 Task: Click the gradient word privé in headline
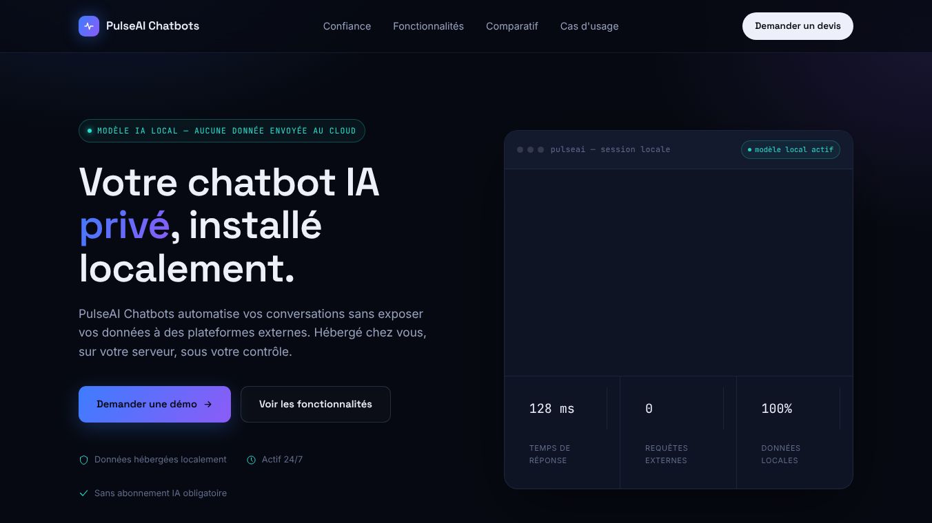click(x=124, y=226)
